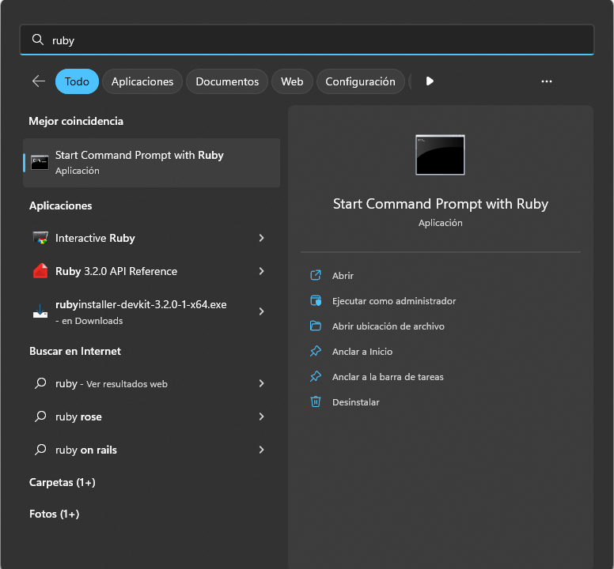Click the Interactive Ruby app icon
This screenshot has width=614, height=569.
click(40, 238)
